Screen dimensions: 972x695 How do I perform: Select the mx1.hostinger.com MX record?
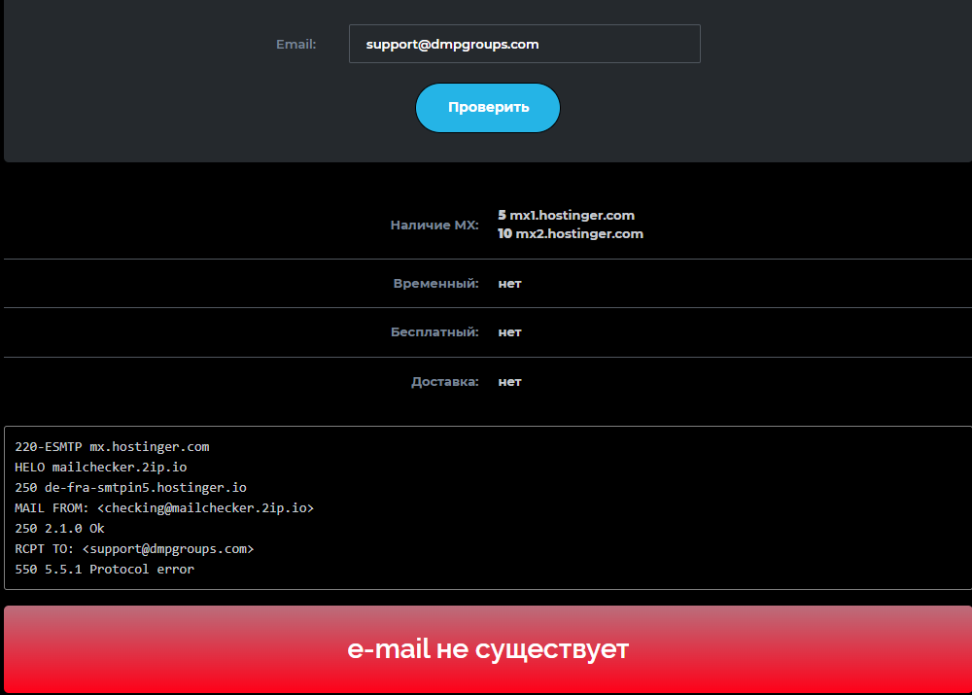(566, 215)
